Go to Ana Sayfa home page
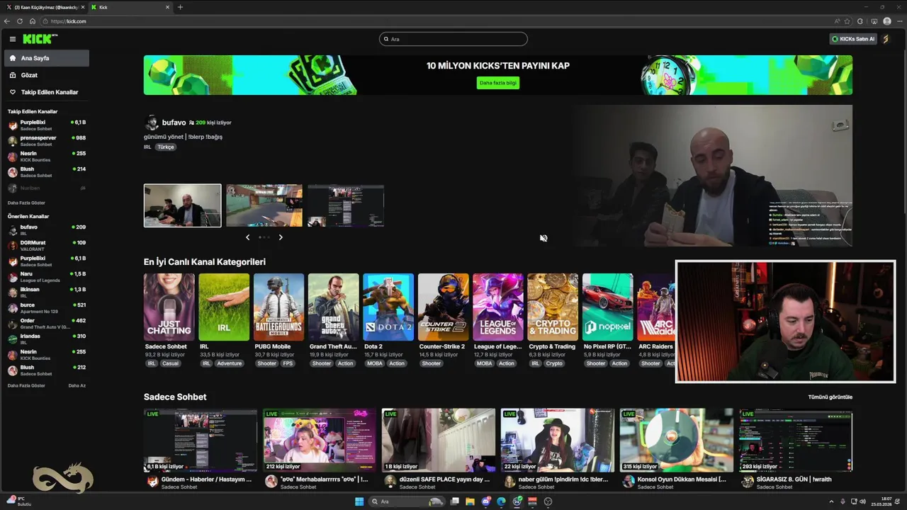This screenshot has width=907, height=510. point(46,58)
